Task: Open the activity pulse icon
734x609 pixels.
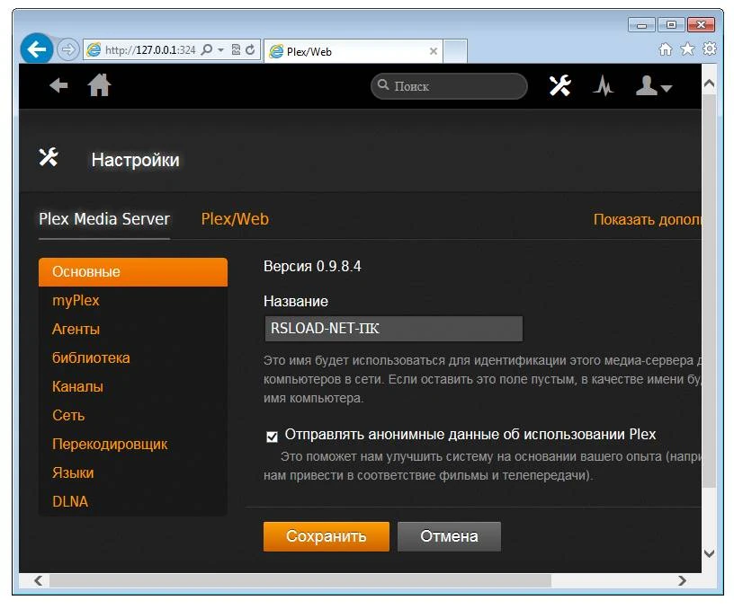Action: [604, 85]
